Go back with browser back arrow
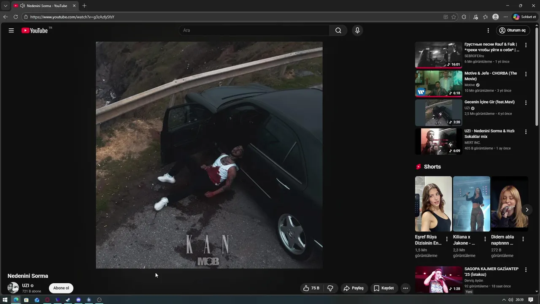The image size is (540, 304). click(5, 17)
